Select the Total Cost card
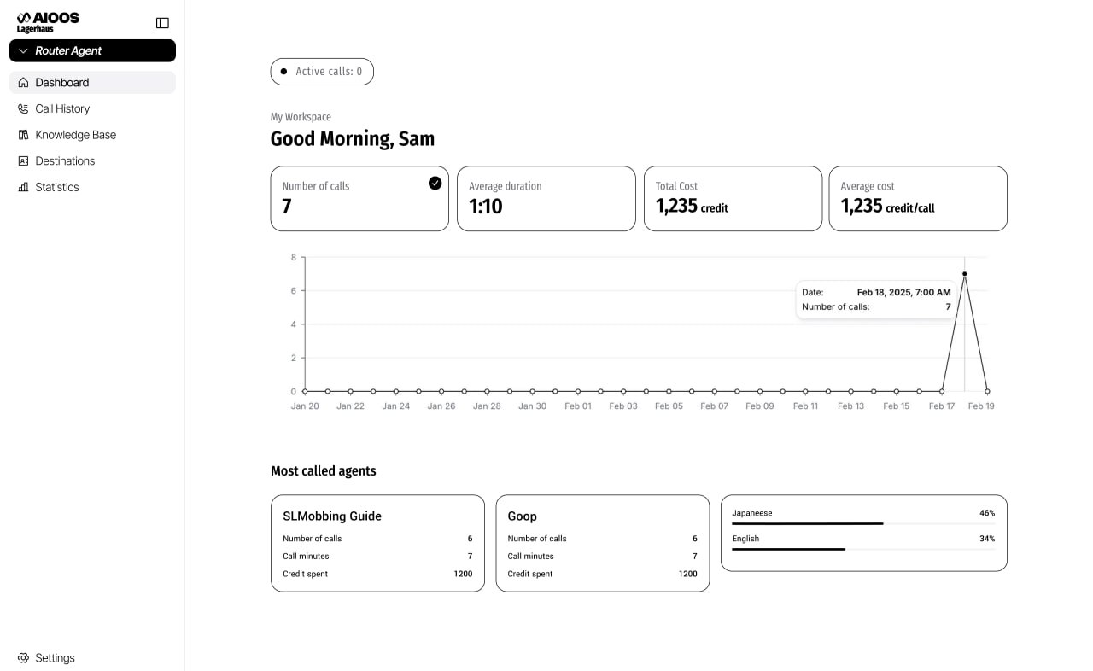Image resolution: width=1093 pixels, height=671 pixels. (x=733, y=198)
